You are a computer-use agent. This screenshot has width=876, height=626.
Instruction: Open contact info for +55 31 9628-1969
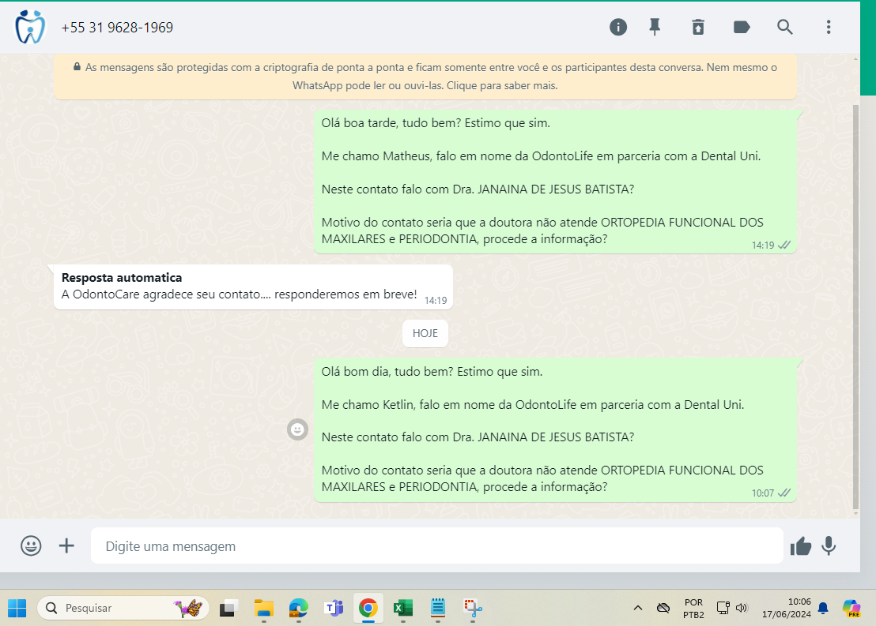click(x=117, y=28)
